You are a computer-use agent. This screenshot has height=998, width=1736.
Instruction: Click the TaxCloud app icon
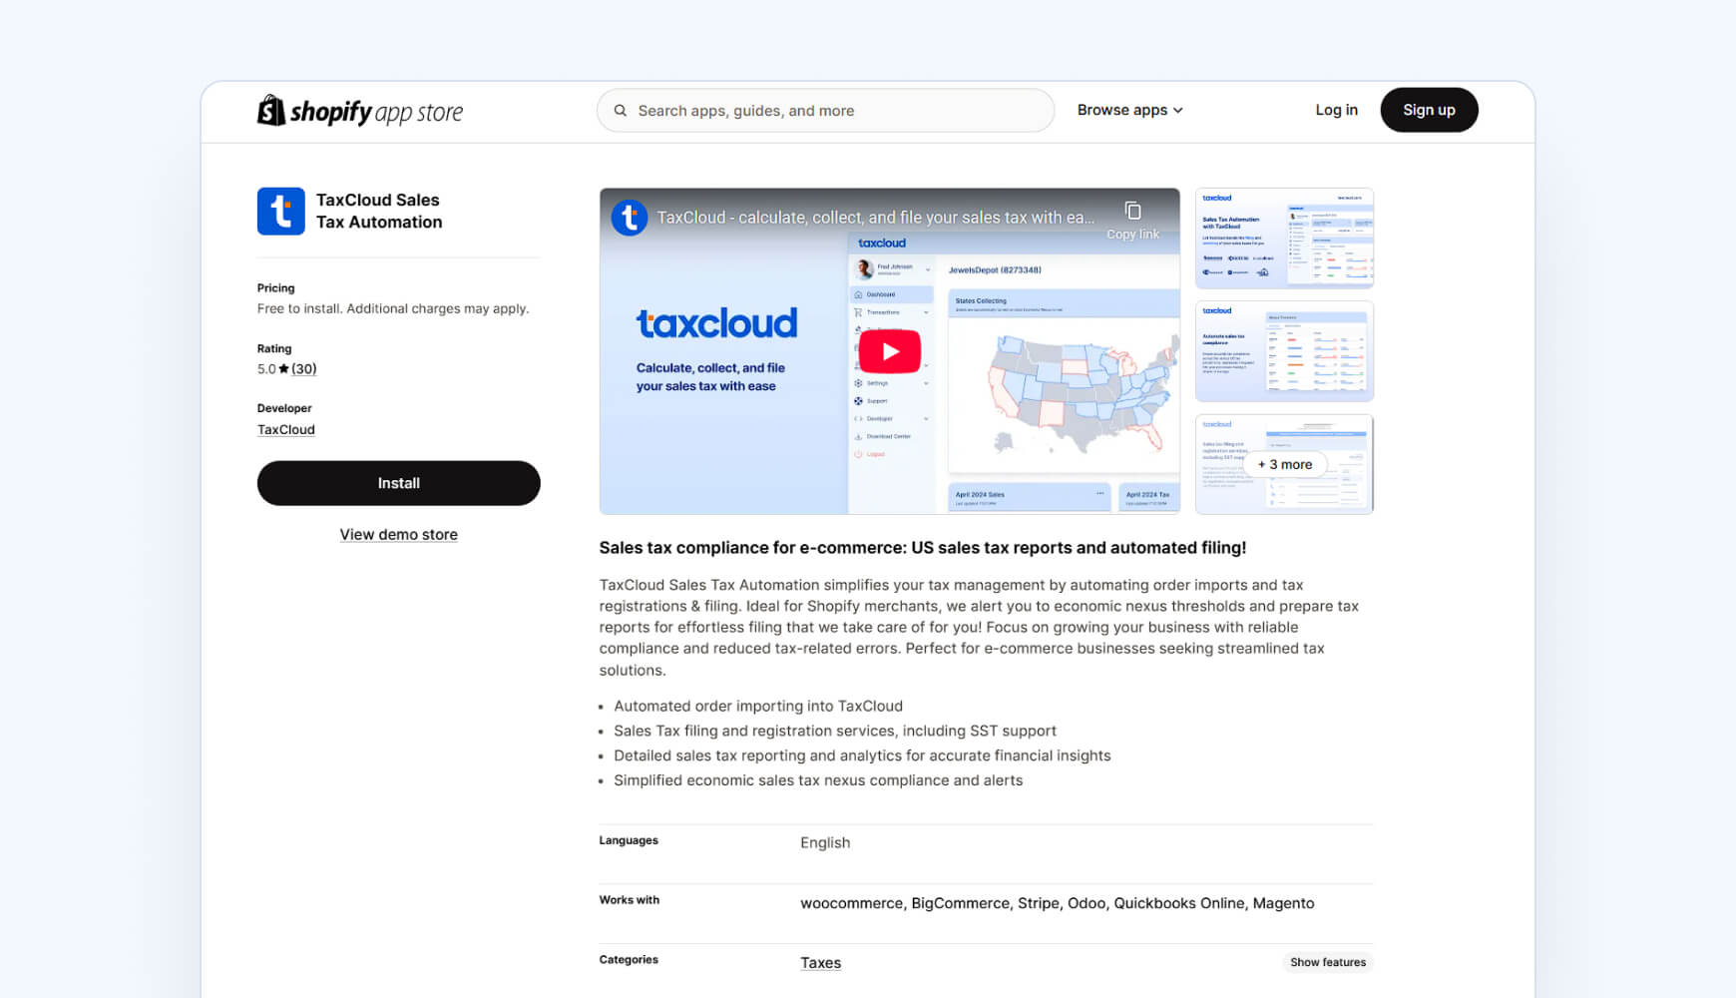click(281, 212)
